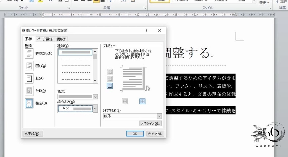The image size is (288, 157).
Task: Click the document heading 調整する
Action: (x=187, y=53)
